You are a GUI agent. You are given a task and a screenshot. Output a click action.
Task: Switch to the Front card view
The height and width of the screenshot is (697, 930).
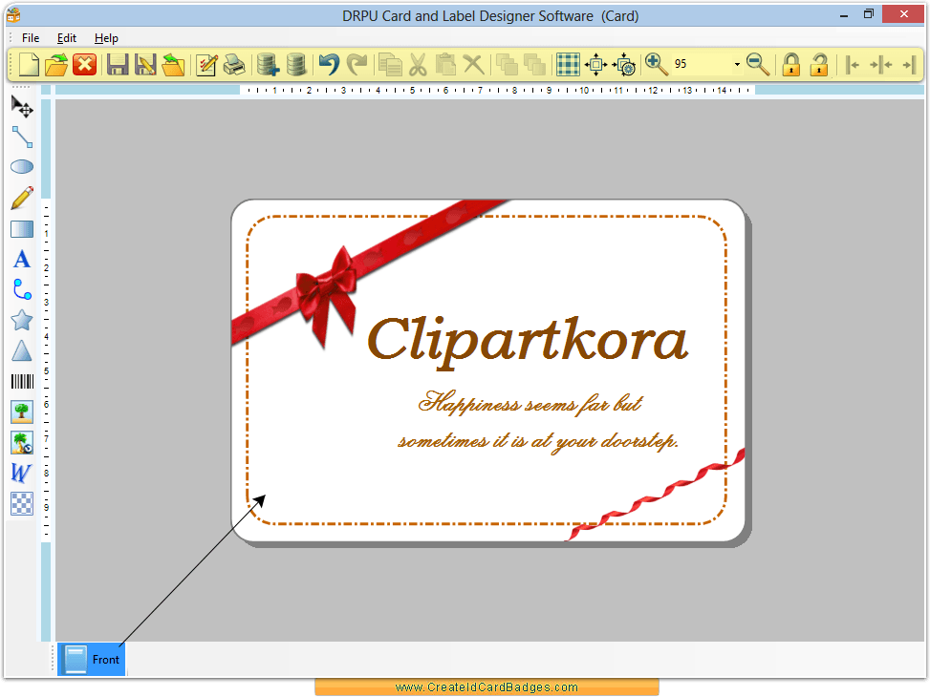click(91, 659)
